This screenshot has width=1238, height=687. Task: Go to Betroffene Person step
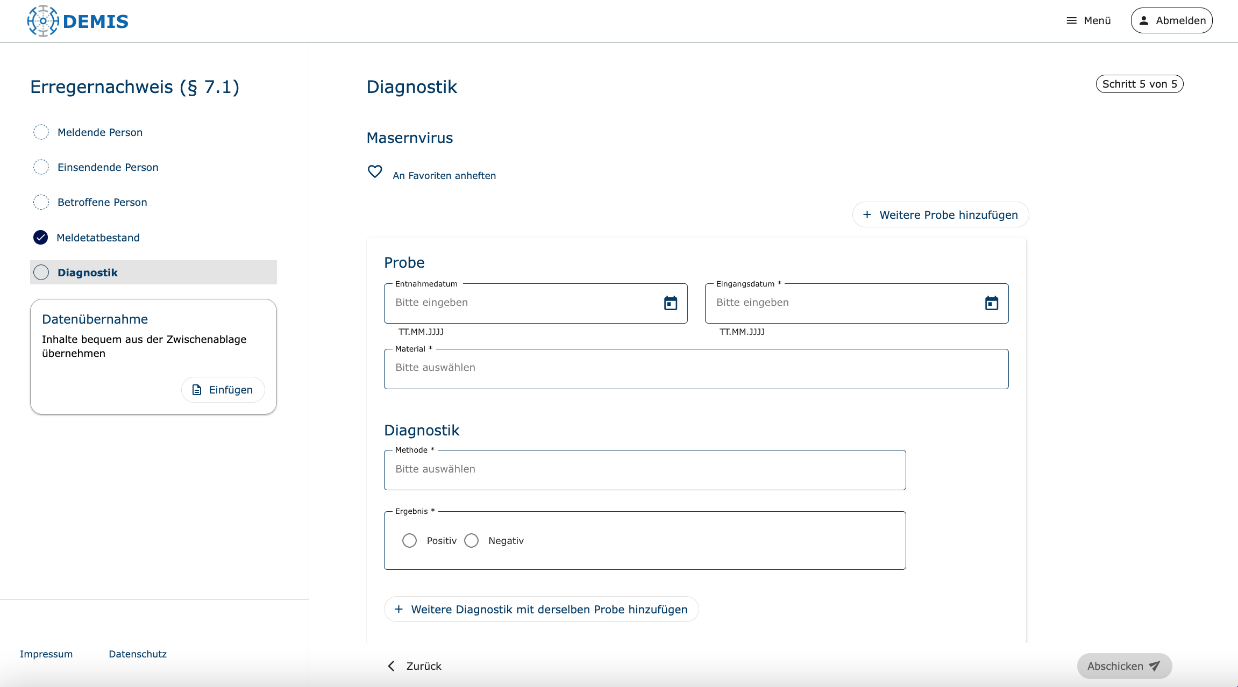(x=102, y=202)
